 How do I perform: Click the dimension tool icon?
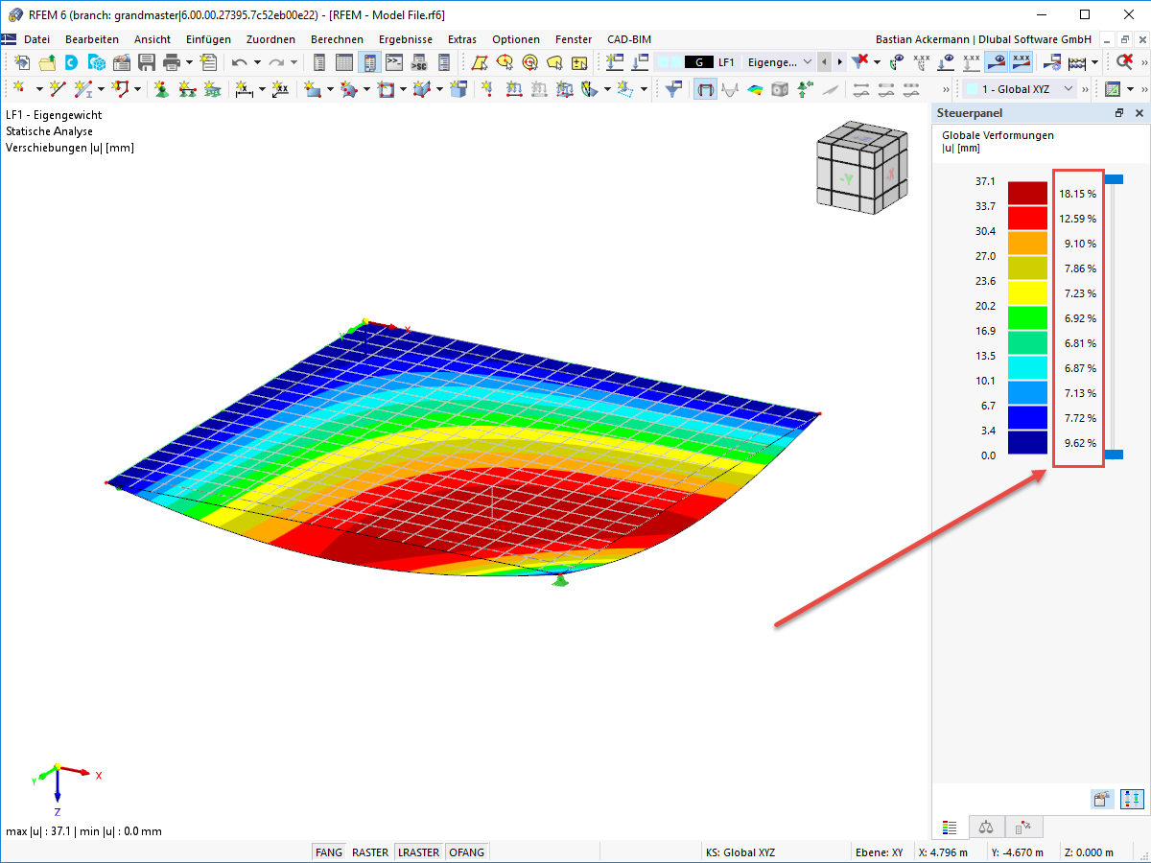click(245, 89)
